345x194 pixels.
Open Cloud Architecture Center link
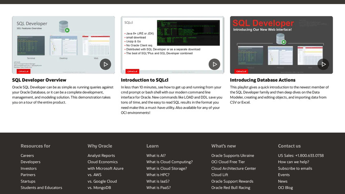click(x=233, y=169)
